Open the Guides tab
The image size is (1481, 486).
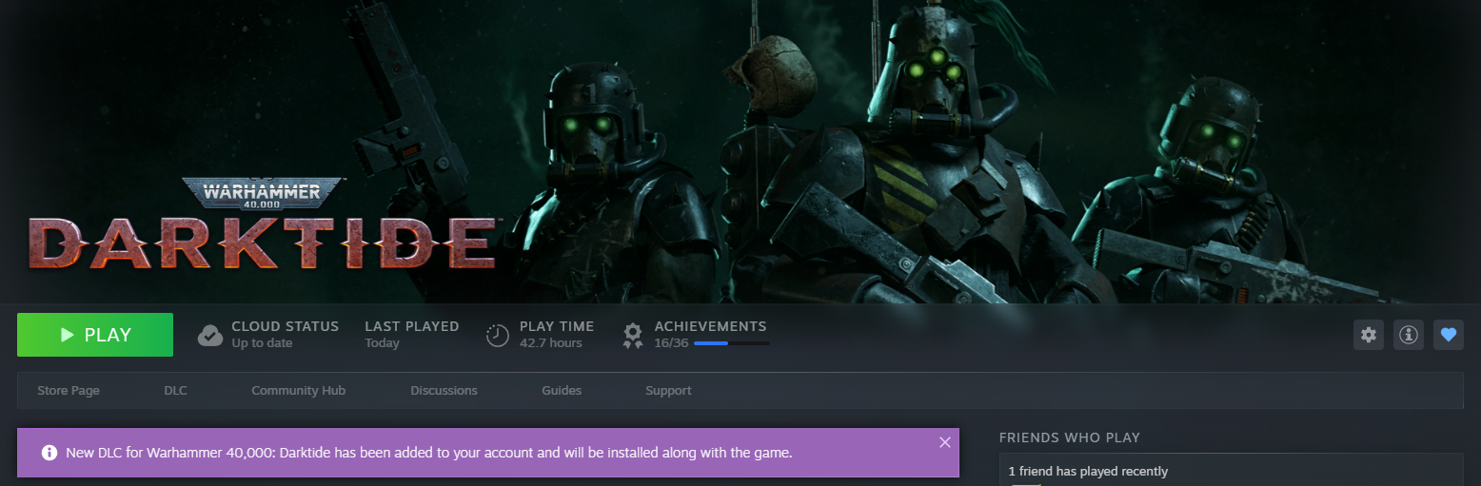pos(562,390)
